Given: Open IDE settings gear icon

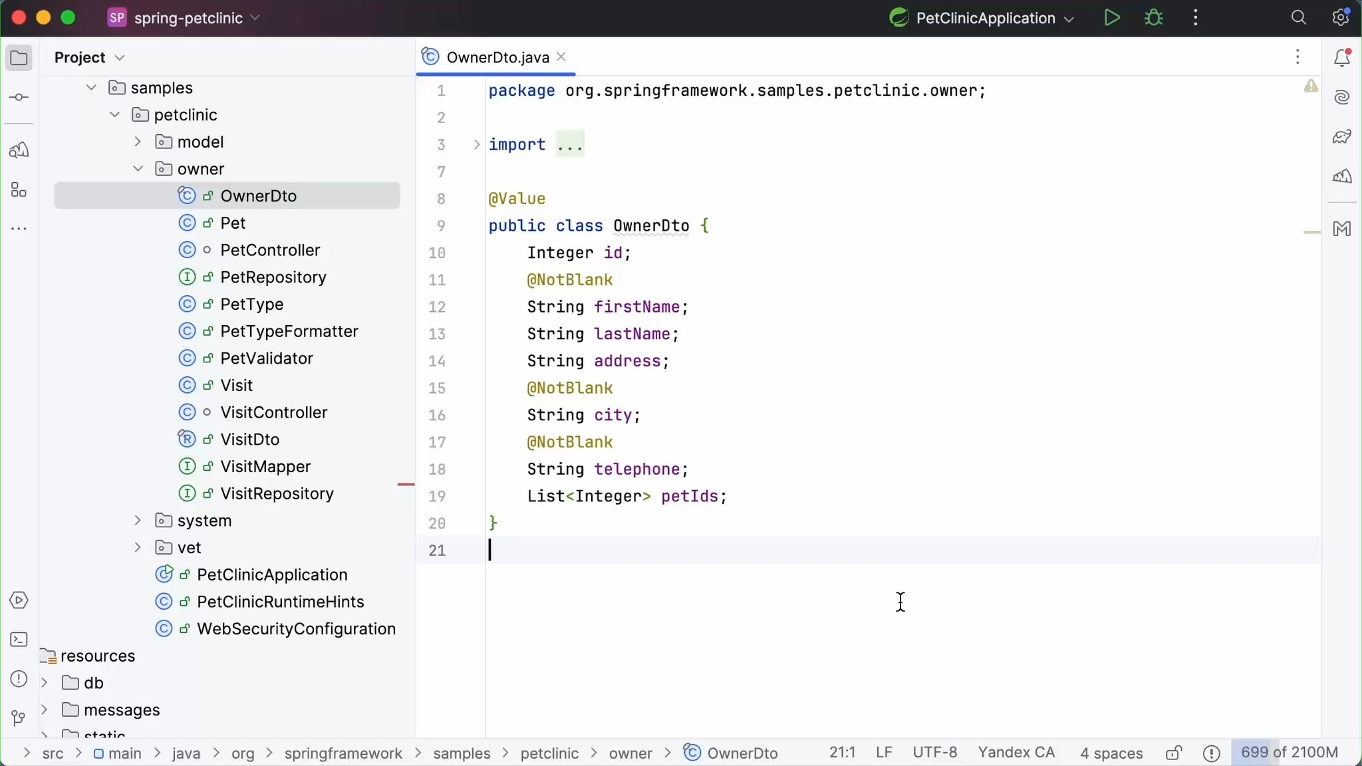Looking at the screenshot, I should tap(1340, 18).
